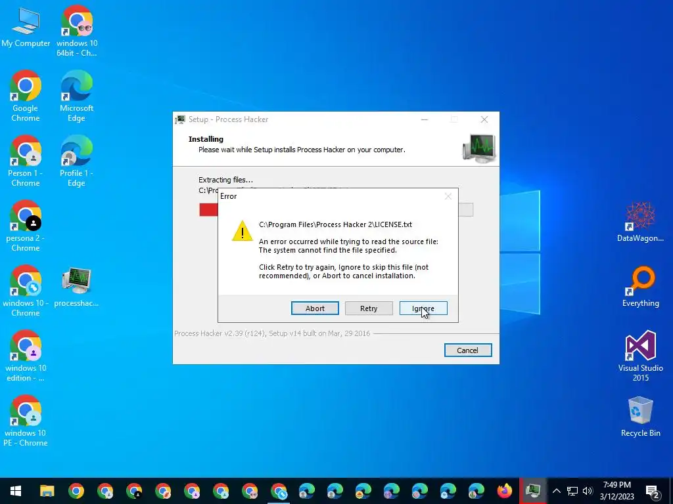
Task: Select the Everything search desktop shortcut
Action: coord(640,287)
